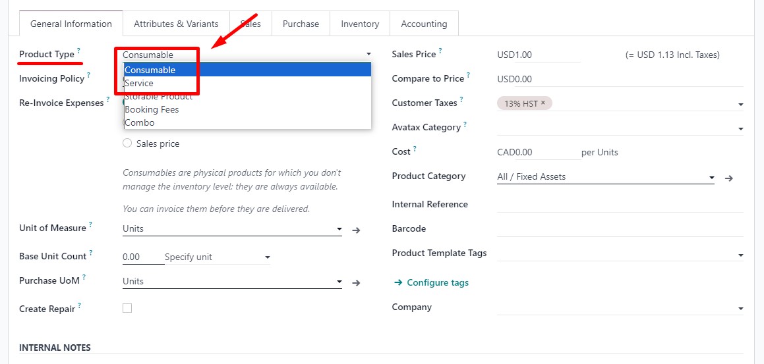This screenshot has height=364, width=764.
Task: Enable the Create Repair checkbox
Action: click(x=127, y=307)
